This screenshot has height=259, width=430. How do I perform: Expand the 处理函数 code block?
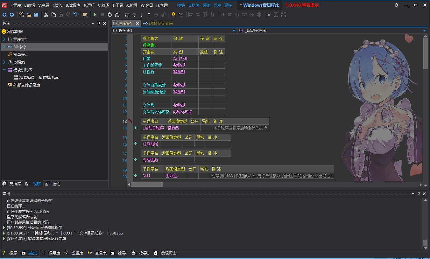coord(136,160)
